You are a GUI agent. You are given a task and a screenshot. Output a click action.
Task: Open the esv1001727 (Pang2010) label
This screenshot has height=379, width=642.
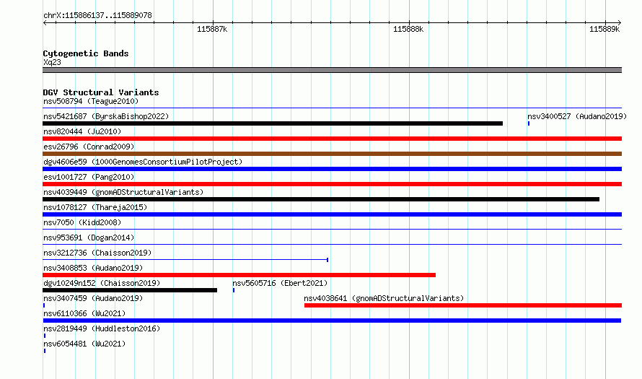click(89, 177)
